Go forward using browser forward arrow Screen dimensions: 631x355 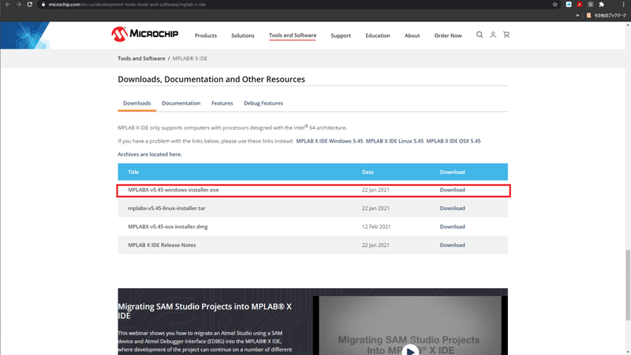pos(18,5)
